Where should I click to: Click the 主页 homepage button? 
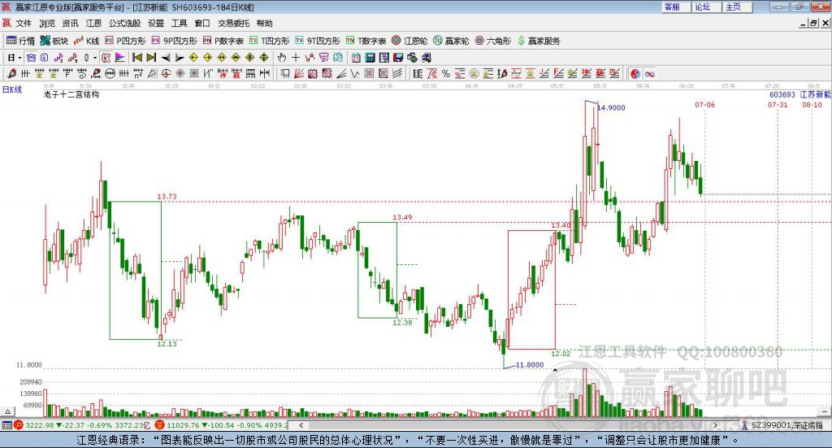[737, 7]
